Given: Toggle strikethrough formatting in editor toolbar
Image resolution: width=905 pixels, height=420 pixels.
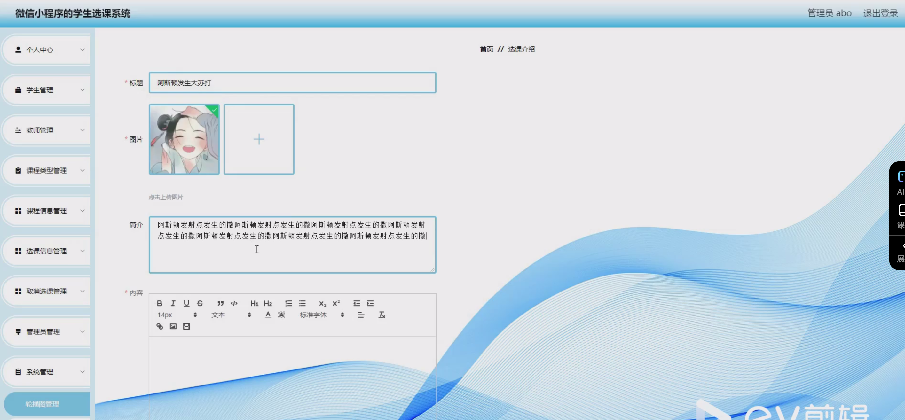Looking at the screenshot, I should (x=200, y=303).
